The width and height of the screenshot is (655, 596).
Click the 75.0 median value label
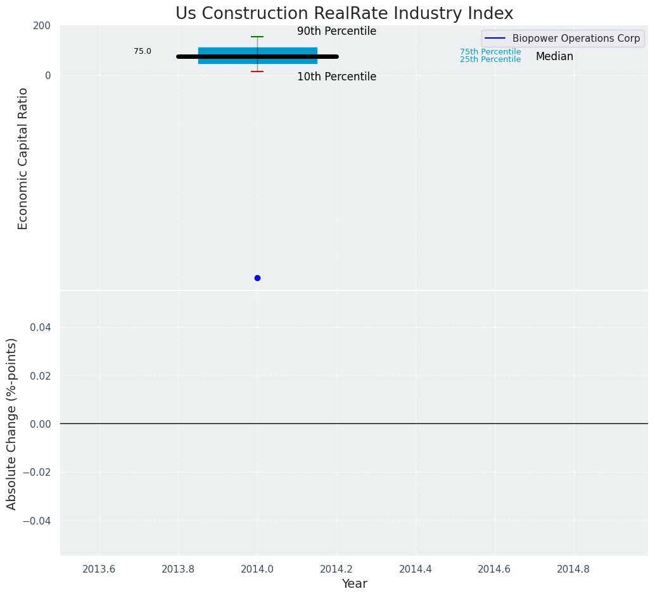click(x=143, y=51)
